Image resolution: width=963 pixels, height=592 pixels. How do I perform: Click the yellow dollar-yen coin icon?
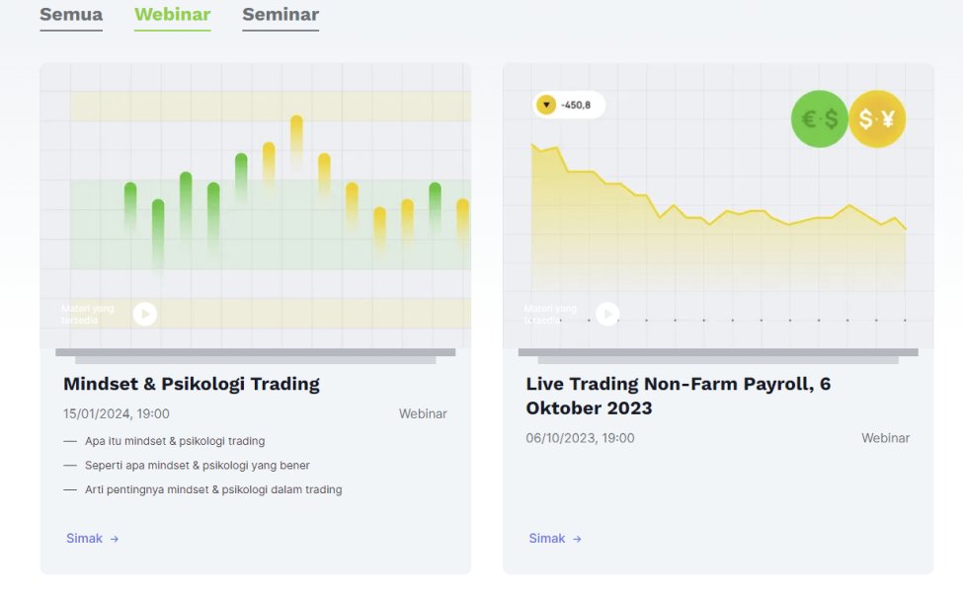click(876, 119)
